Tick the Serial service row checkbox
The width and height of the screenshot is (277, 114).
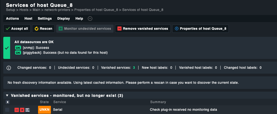7,110
